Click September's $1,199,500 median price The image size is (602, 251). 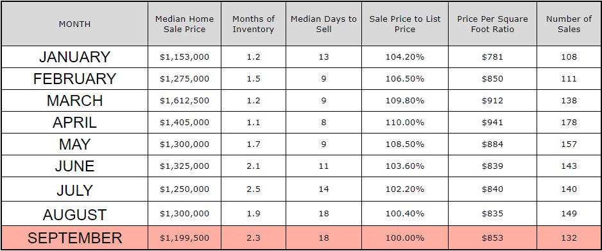click(184, 238)
